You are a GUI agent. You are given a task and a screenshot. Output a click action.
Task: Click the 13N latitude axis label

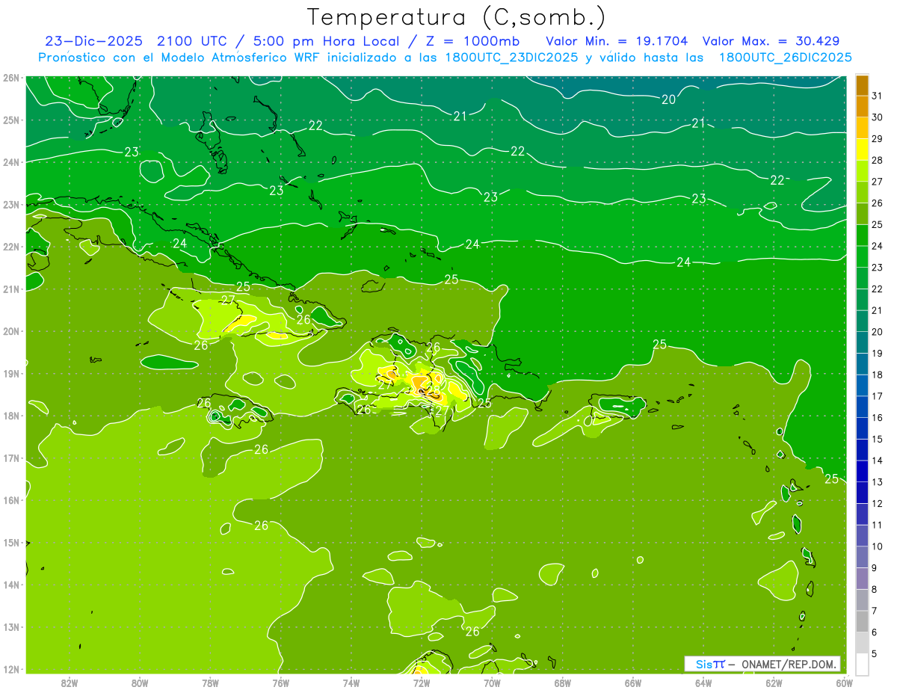(10, 626)
